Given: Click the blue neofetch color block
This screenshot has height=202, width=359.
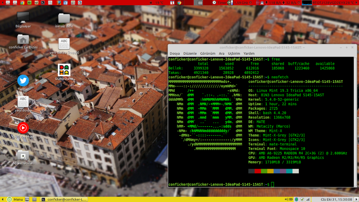Looking at the screenshot, I should pyautogui.click(x=276, y=171).
